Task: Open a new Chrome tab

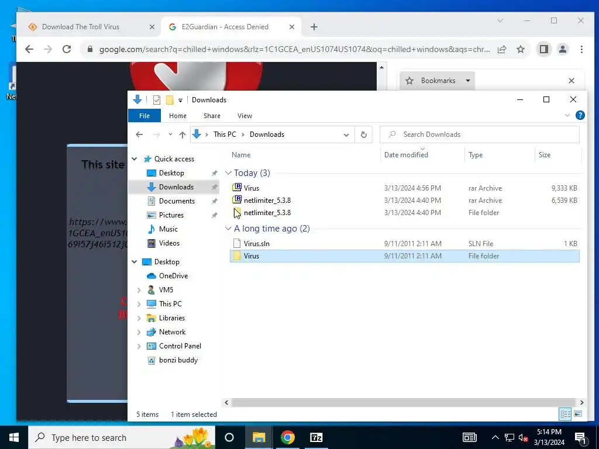Action: (x=314, y=27)
